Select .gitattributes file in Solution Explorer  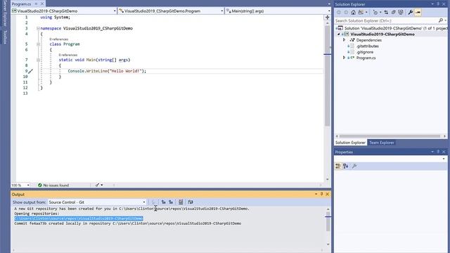click(x=367, y=46)
